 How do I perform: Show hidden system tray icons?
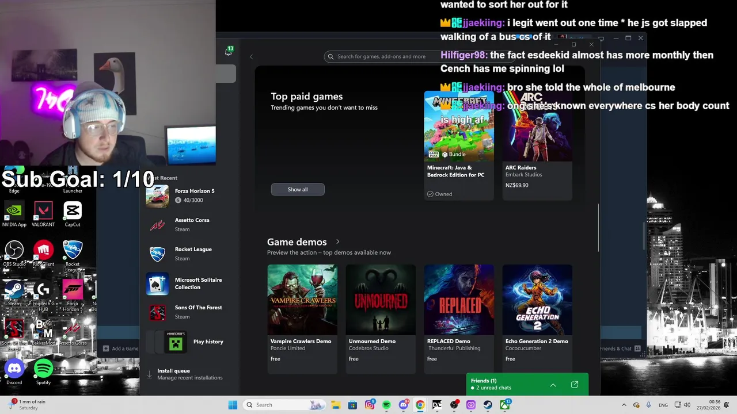(x=624, y=405)
